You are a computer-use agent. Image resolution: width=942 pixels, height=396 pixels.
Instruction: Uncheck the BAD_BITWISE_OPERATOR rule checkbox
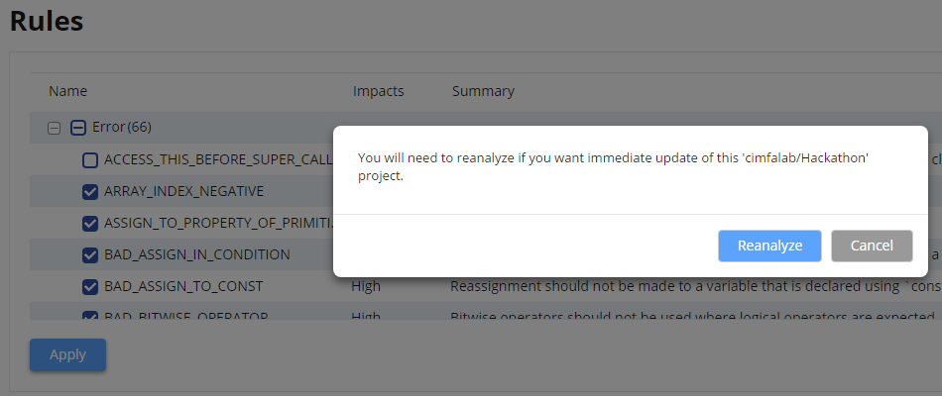click(90, 315)
